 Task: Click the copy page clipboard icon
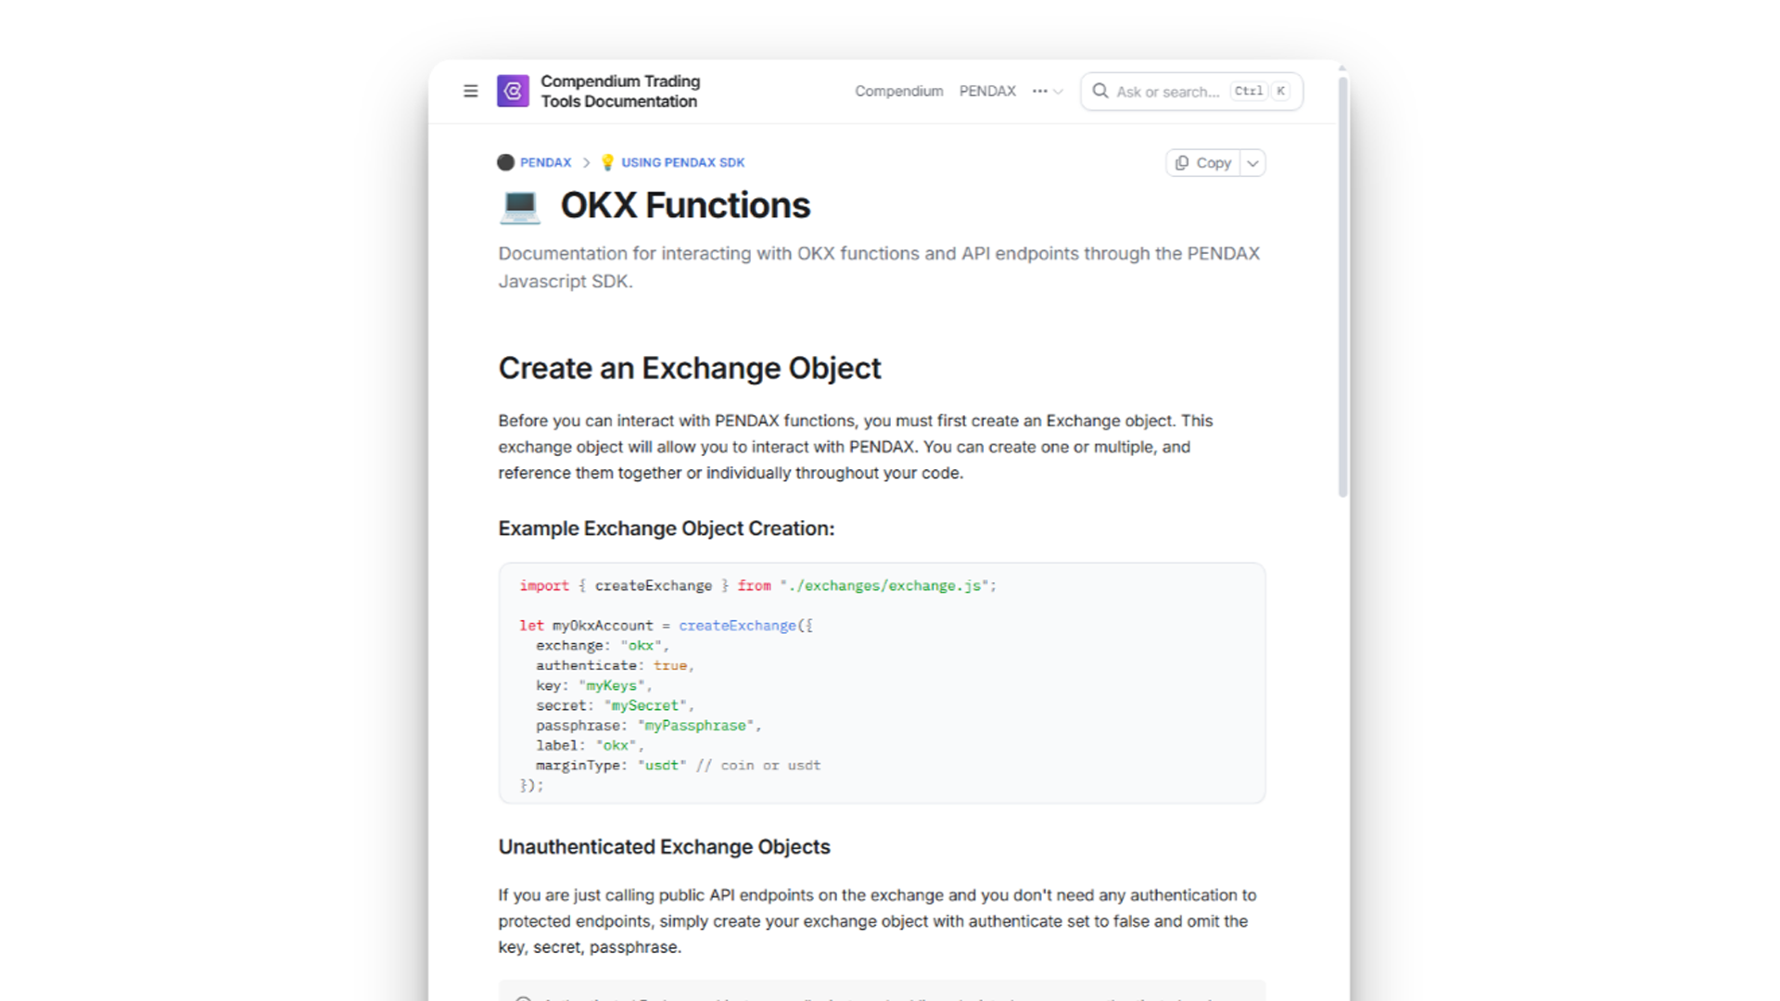point(1182,163)
